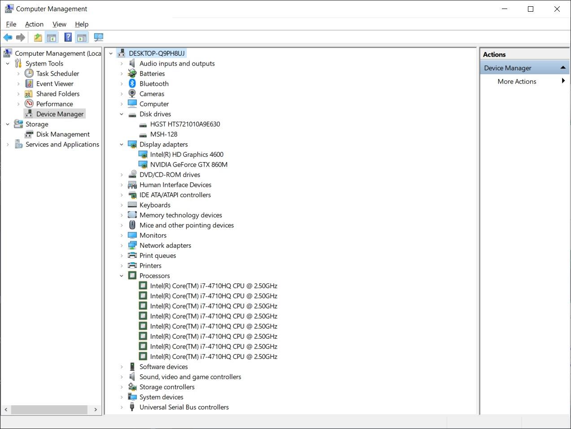Collapse the Display adapters category
571x429 pixels.
(x=122, y=144)
